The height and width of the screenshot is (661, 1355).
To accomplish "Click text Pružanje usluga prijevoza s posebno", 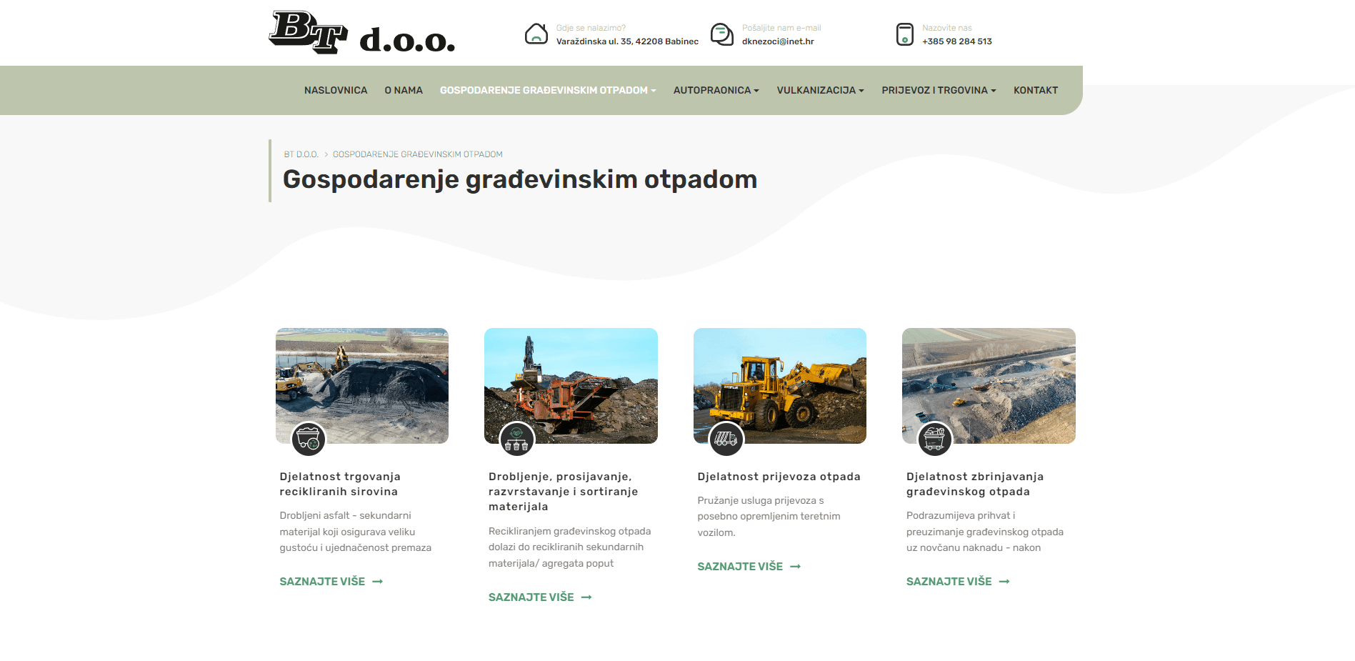I will click(769, 517).
